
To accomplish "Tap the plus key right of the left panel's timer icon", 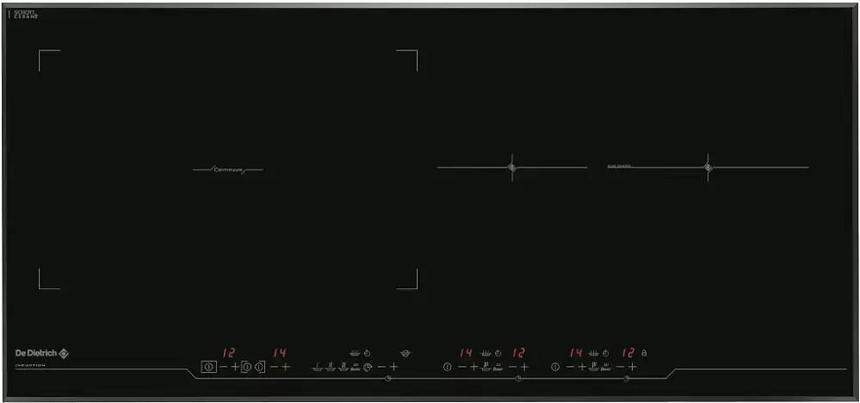I will click(394, 367).
